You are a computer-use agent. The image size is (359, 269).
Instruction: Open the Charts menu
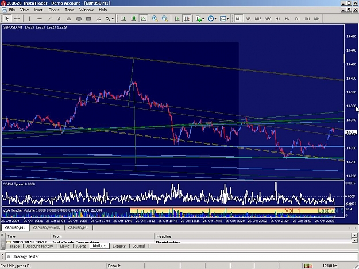pyautogui.click(x=54, y=10)
